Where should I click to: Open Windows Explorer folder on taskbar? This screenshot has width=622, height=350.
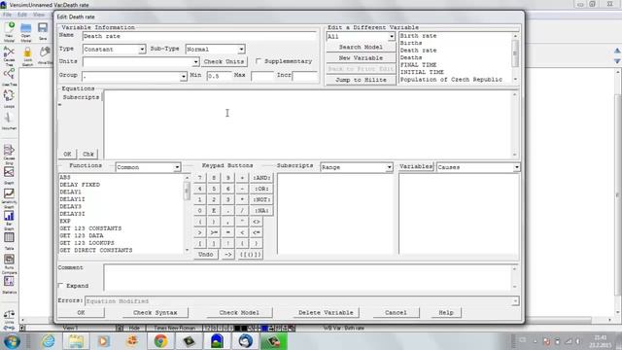(x=76, y=341)
